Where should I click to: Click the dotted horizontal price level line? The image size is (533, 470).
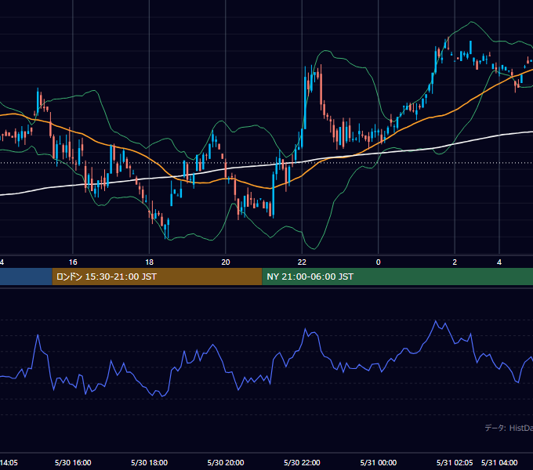266,163
